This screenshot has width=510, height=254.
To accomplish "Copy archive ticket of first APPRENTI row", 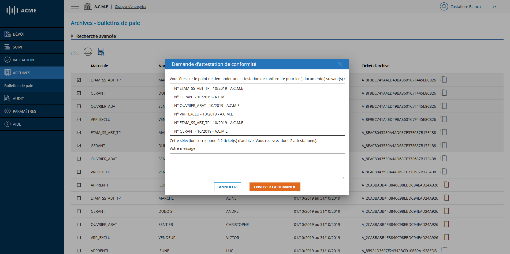I will tap(446, 185).
